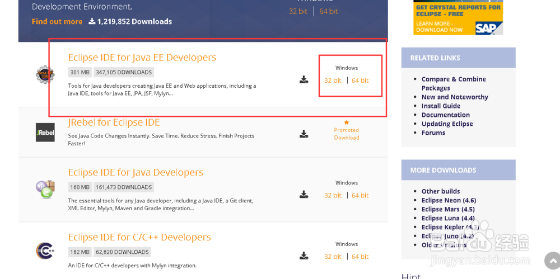The height and width of the screenshot is (279, 560).
Task: Open Eclipse Mars (4.5) link
Action: [448, 209]
